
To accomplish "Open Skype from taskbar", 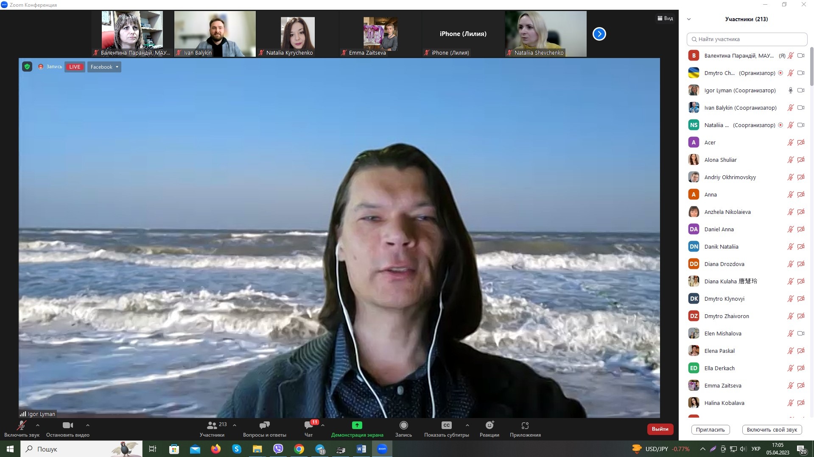I will pos(237,449).
